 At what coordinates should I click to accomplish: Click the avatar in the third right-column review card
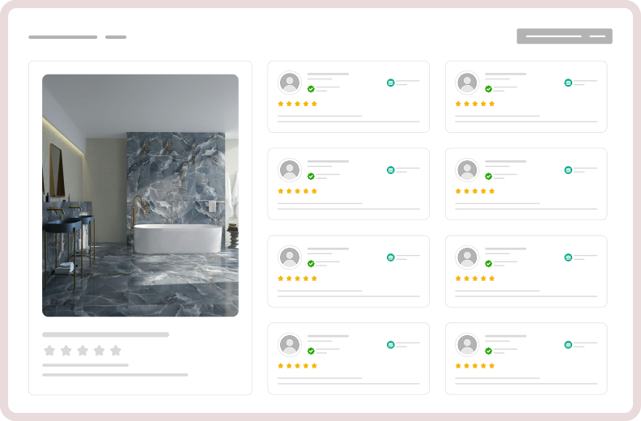pyautogui.click(x=467, y=257)
